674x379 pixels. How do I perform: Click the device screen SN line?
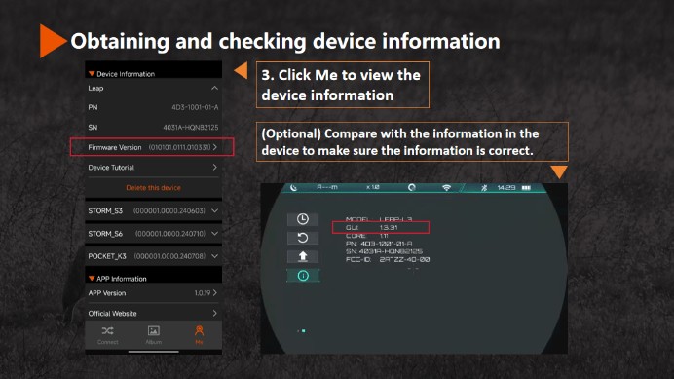(384, 251)
